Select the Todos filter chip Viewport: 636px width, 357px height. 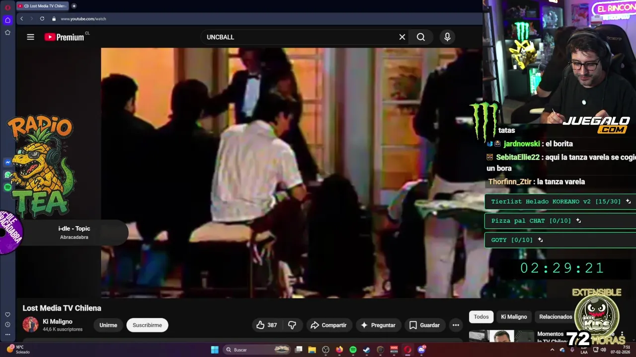pyautogui.click(x=481, y=317)
